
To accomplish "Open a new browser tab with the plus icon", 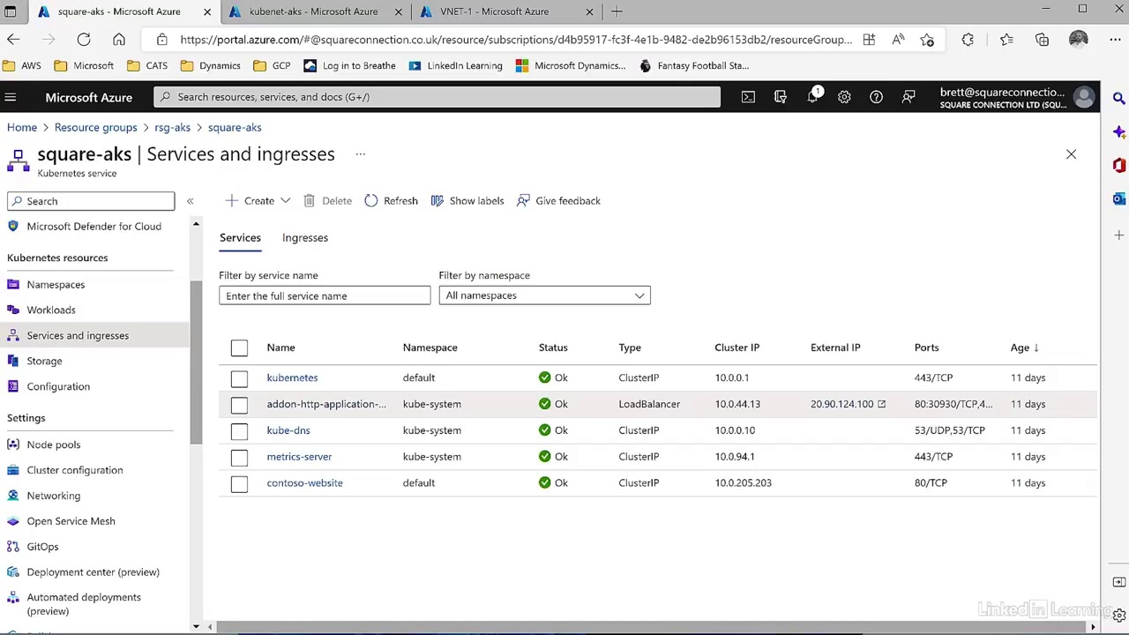I will 617,11.
